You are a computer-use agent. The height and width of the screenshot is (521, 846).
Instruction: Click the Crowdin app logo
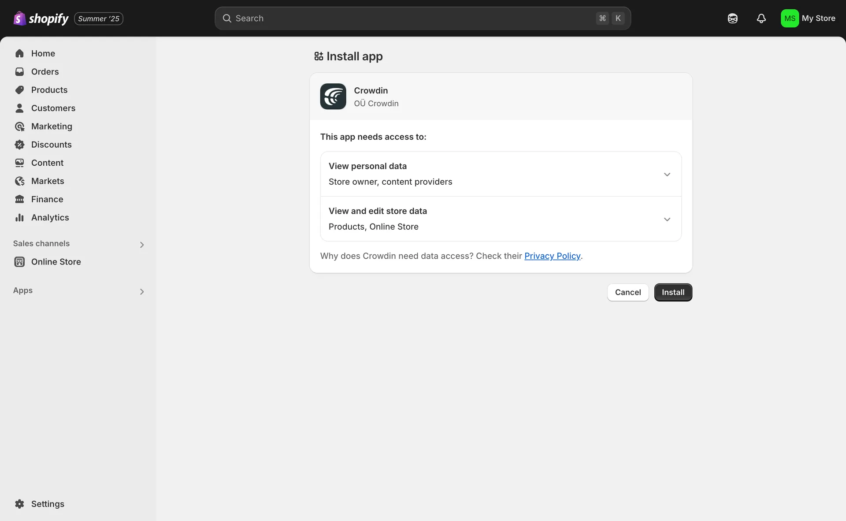[333, 97]
